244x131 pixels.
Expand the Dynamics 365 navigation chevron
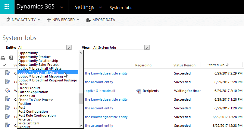click(62, 7)
